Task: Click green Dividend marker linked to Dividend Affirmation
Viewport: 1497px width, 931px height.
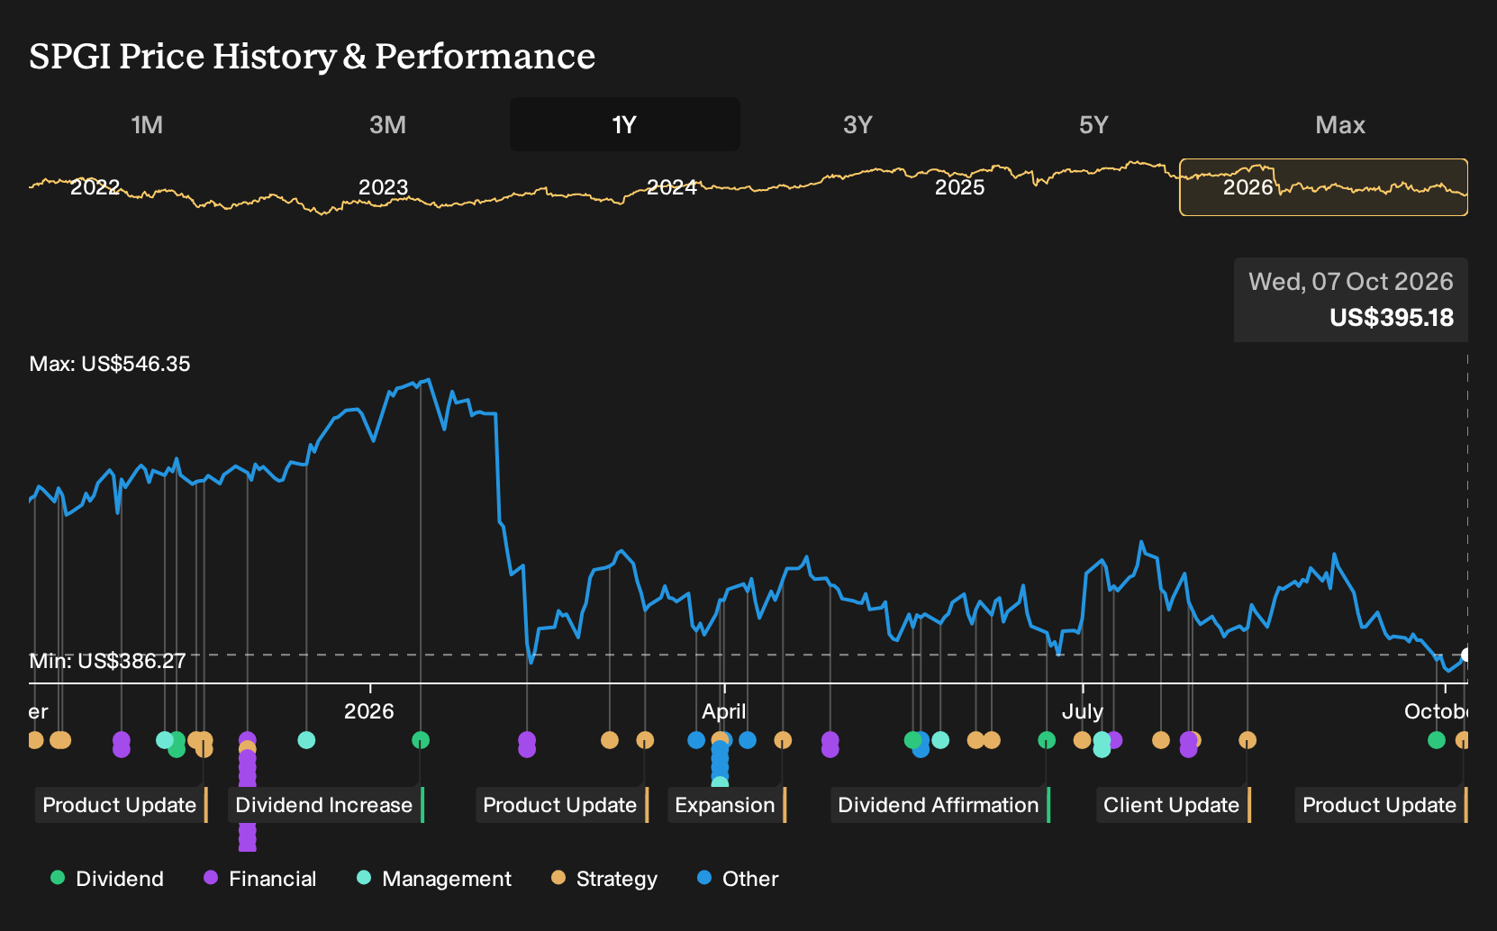Action: click(x=1047, y=740)
